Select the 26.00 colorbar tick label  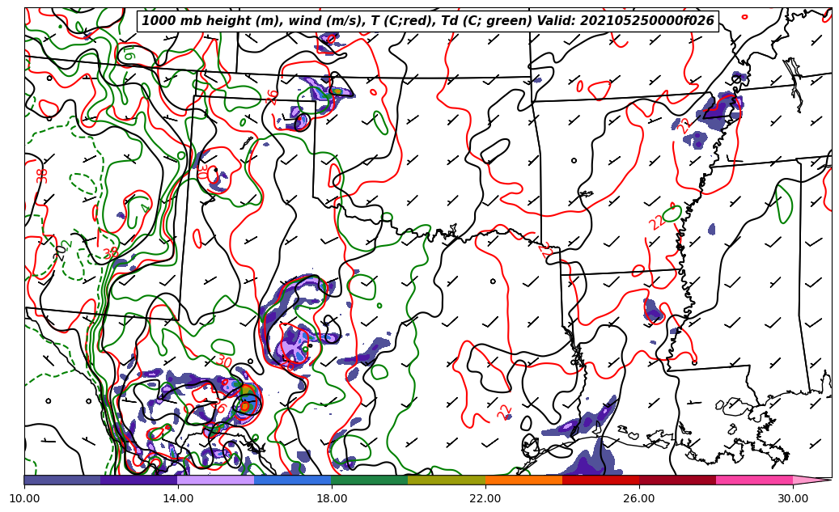[x=639, y=498]
